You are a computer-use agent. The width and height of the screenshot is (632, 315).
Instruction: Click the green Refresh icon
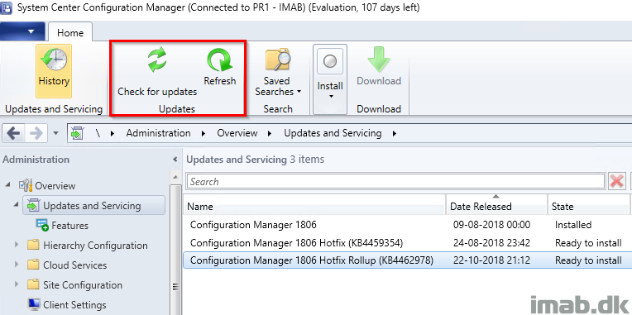220,60
